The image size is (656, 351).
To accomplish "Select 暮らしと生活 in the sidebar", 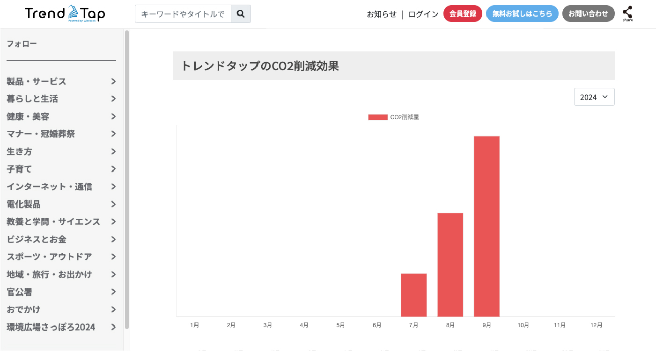I will (32, 99).
